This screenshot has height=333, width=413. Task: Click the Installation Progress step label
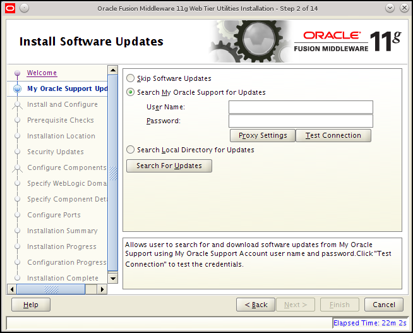tap(62, 246)
